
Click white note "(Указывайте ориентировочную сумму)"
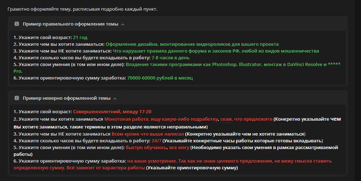point(192,168)
